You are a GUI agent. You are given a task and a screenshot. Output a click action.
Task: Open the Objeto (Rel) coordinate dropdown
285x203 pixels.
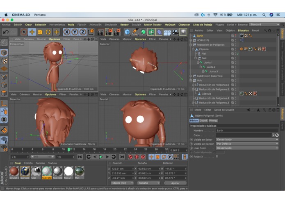click(122, 183)
